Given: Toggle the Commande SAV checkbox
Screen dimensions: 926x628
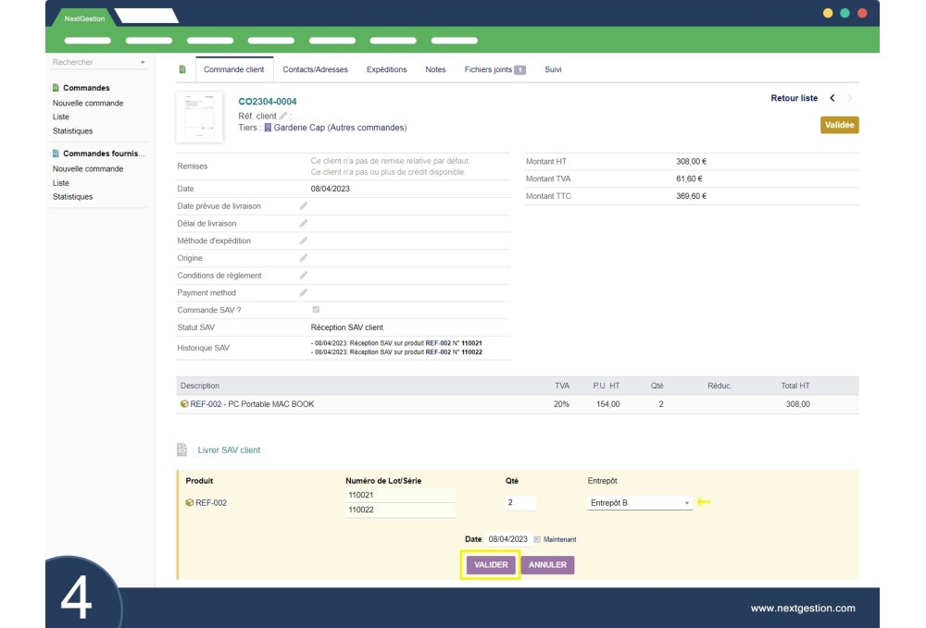Looking at the screenshot, I should coord(316,310).
